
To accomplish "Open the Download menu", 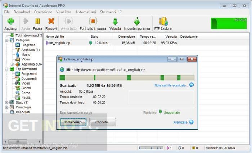I will [22, 12].
